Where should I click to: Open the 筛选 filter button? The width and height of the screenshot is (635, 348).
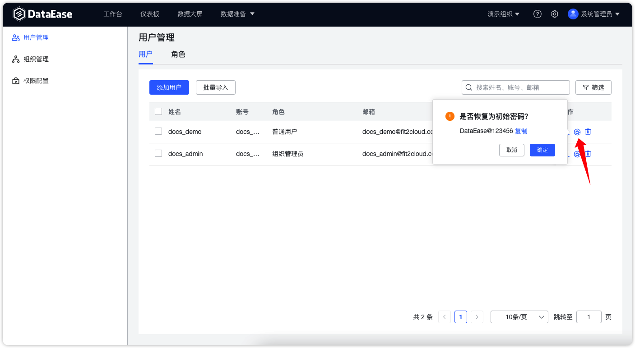click(x=593, y=87)
